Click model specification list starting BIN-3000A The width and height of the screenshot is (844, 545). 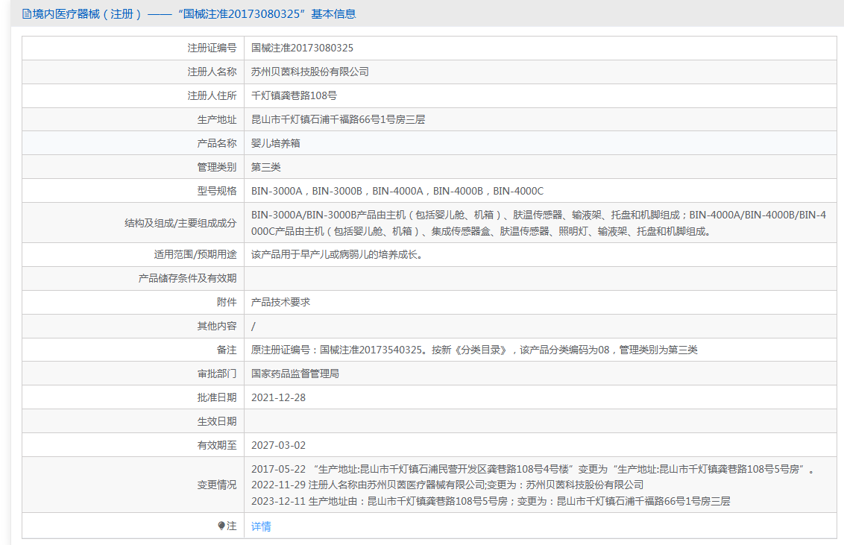(397, 191)
